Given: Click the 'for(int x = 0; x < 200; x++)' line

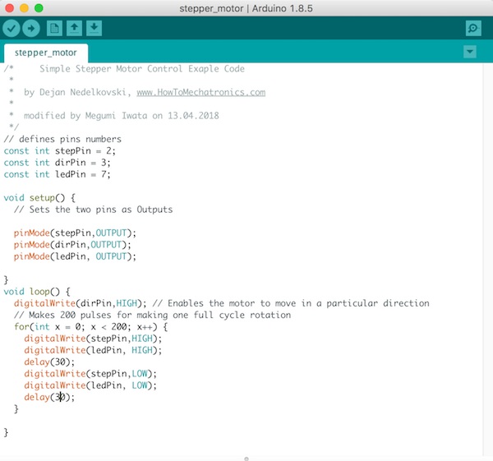Looking at the screenshot, I should (x=91, y=327).
